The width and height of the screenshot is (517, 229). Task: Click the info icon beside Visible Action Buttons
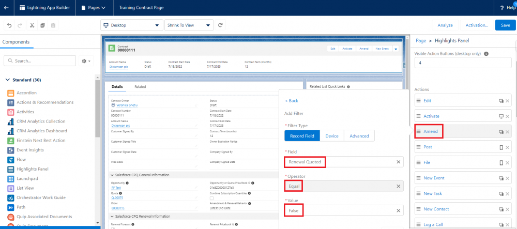point(486,54)
